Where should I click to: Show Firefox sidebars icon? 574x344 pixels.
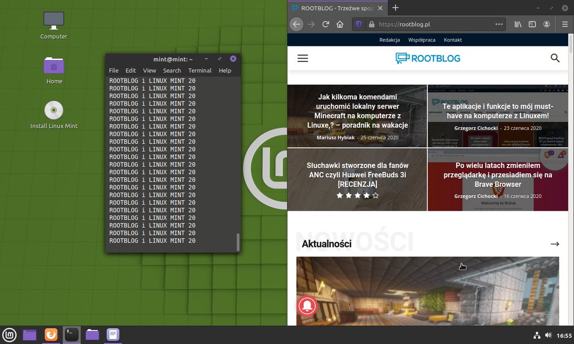click(x=532, y=24)
